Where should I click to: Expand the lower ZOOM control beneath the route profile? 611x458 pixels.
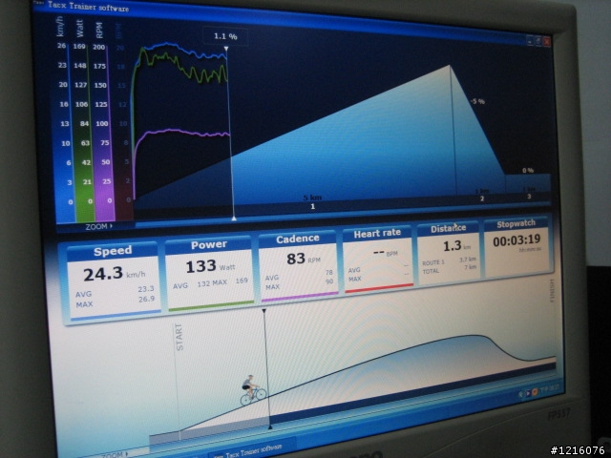point(115,454)
